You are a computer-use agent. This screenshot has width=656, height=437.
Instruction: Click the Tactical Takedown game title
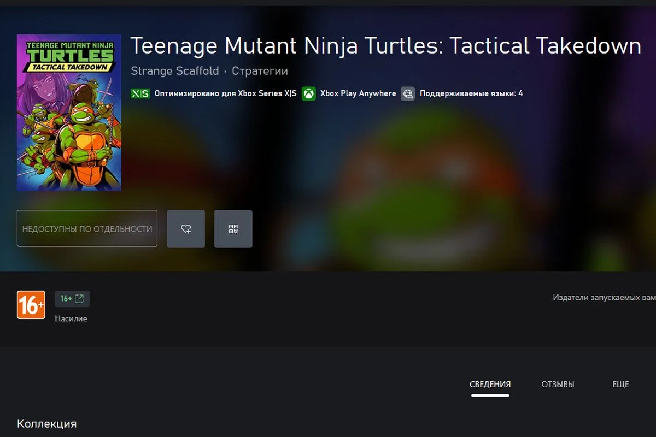[x=385, y=46]
